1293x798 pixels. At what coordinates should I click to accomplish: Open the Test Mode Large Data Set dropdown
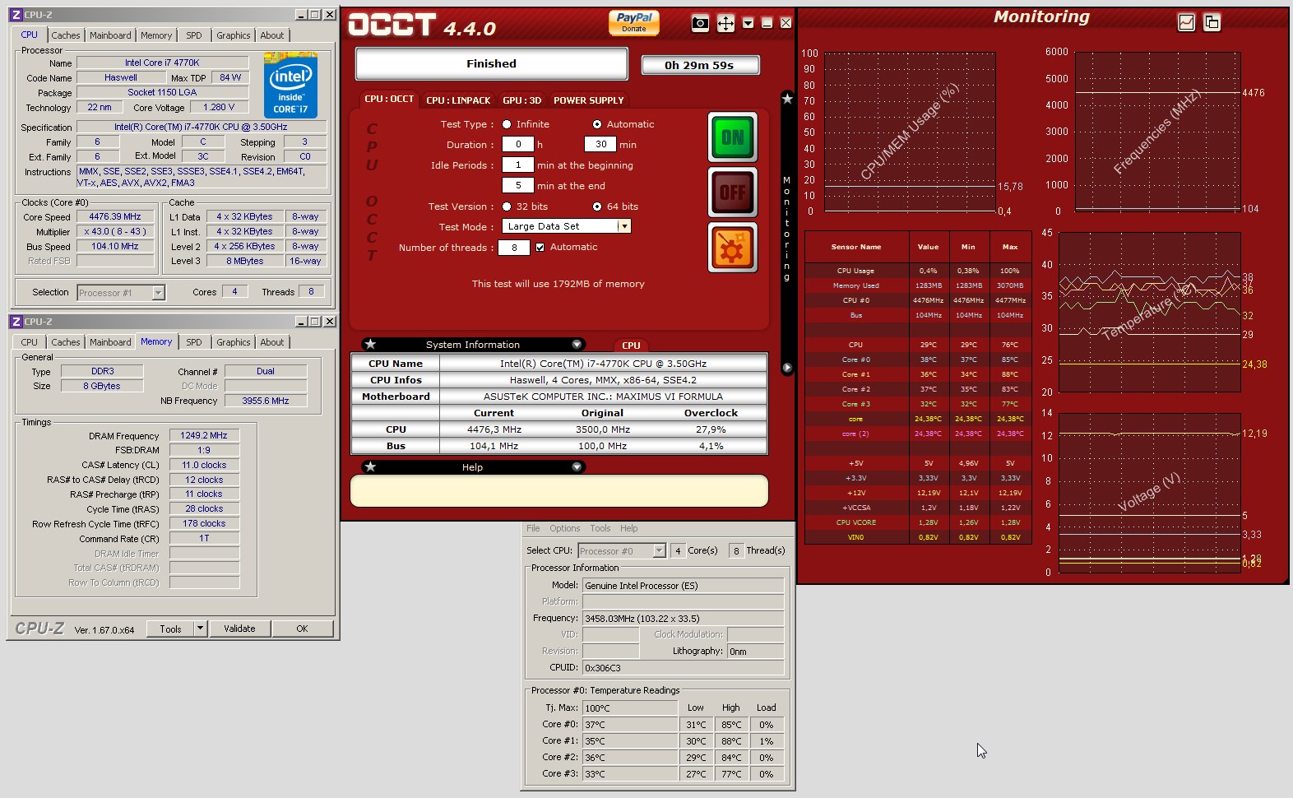(624, 226)
